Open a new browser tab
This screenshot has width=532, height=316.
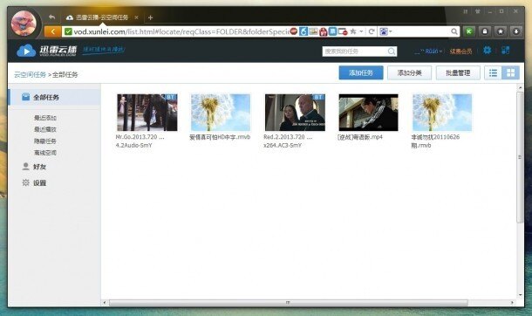pyautogui.click(x=150, y=17)
